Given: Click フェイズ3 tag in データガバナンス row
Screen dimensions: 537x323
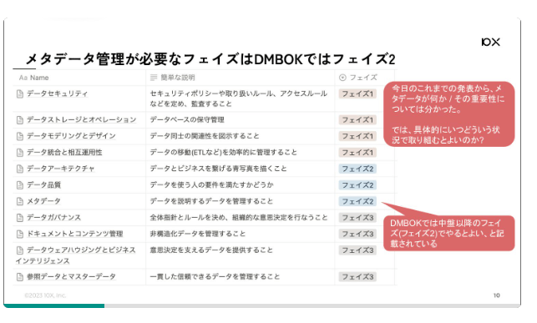Looking at the screenshot, I should 357,218.
